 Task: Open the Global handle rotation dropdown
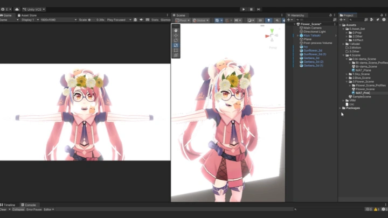pyautogui.click(x=200, y=20)
